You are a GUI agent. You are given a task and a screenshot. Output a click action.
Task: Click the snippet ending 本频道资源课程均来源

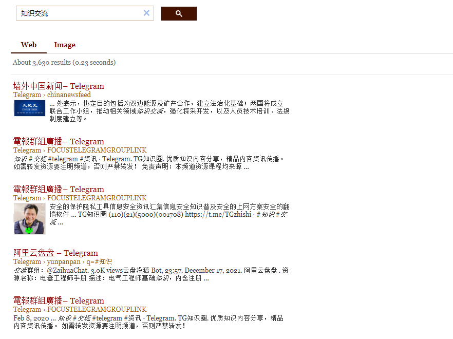149,163
